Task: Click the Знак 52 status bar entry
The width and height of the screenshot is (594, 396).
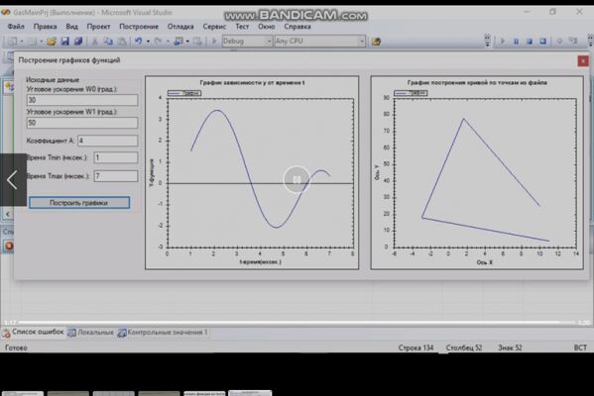Action: click(x=510, y=347)
